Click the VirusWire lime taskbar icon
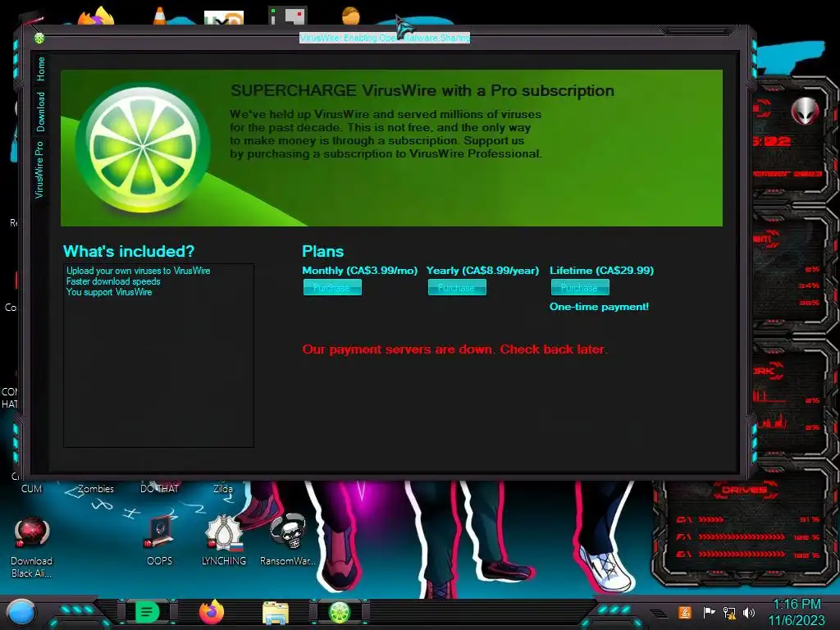 [x=340, y=612]
